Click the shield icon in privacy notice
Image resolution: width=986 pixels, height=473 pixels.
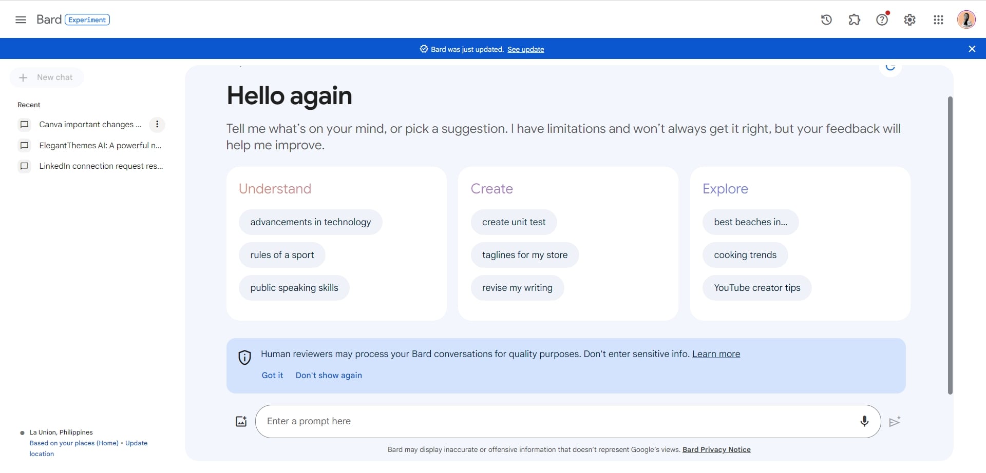(x=245, y=358)
